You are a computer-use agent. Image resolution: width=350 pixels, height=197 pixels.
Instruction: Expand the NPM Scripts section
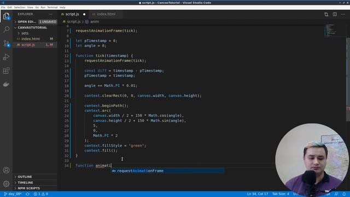pyautogui.click(x=35, y=188)
